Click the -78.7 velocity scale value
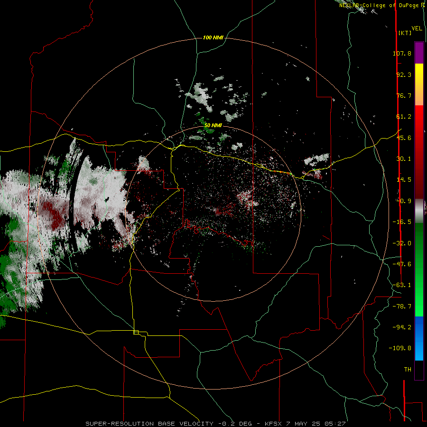The width and height of the screenshot is (427, 427). [x=402, y=306]
